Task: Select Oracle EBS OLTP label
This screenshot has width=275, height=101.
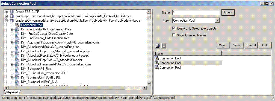Action: point(27,12)
